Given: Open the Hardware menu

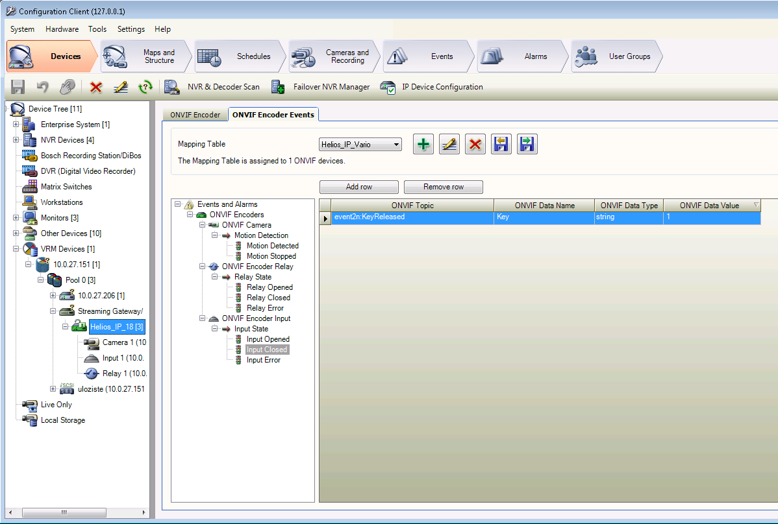Looking at the screenshot, I should (x=62, y=29).
